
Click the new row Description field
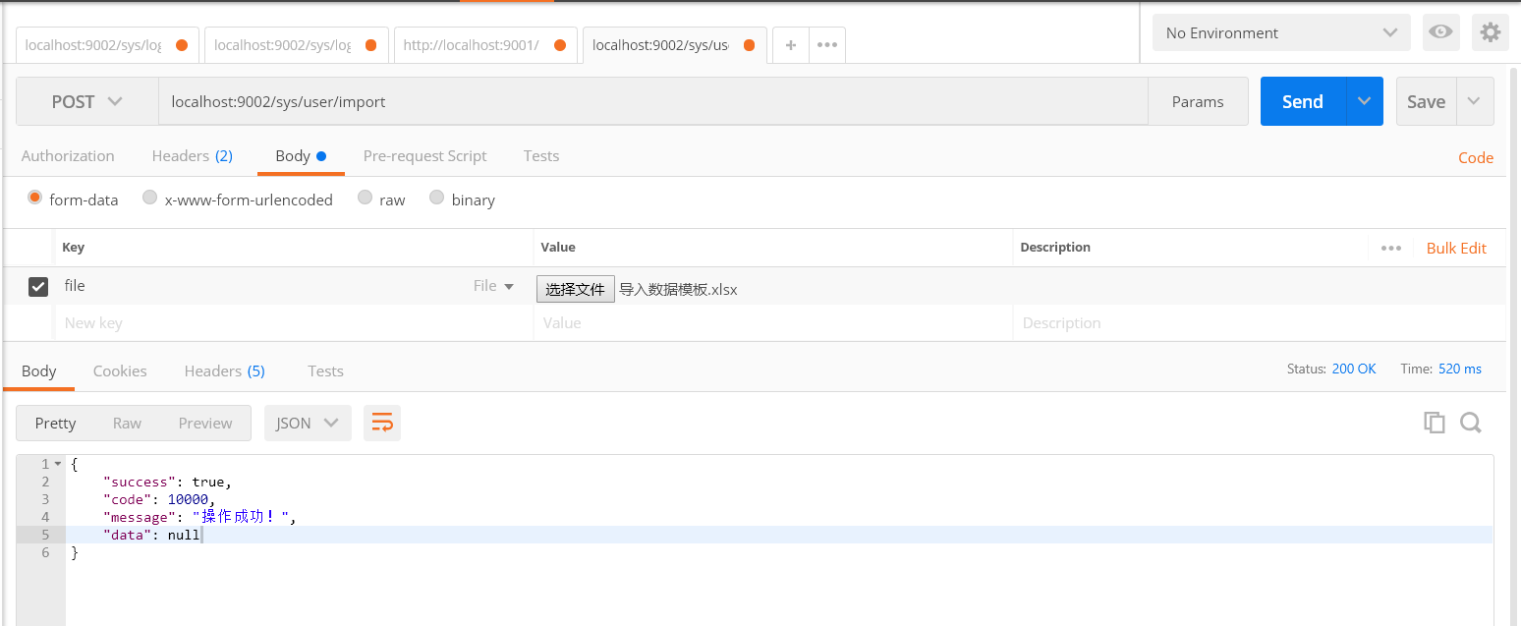click(1259, 322)
